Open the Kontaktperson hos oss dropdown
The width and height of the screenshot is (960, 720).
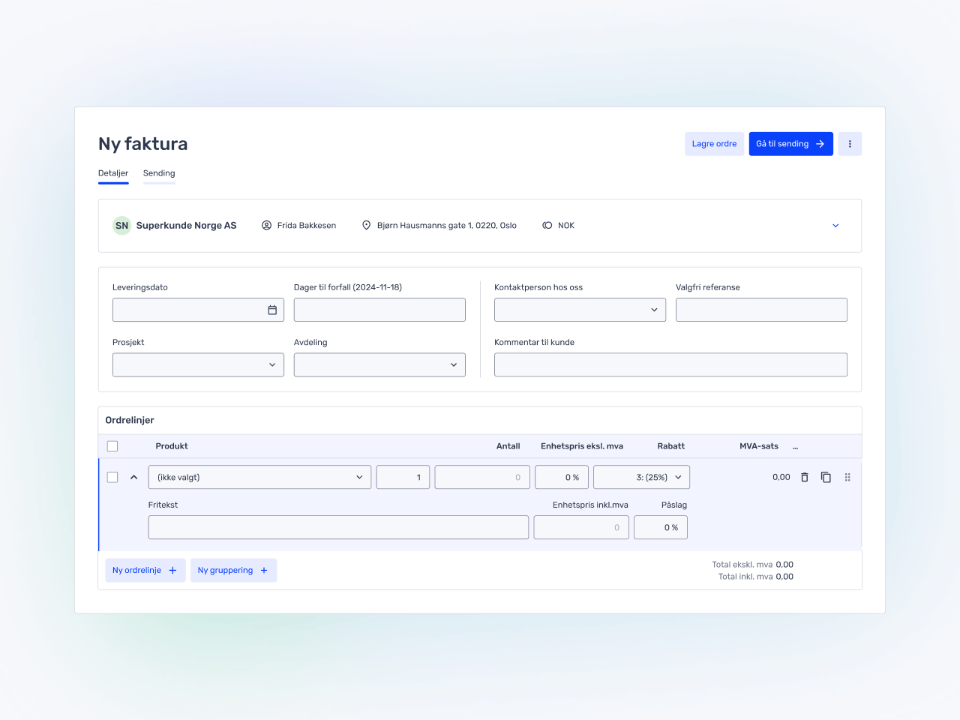click(580, 310)
